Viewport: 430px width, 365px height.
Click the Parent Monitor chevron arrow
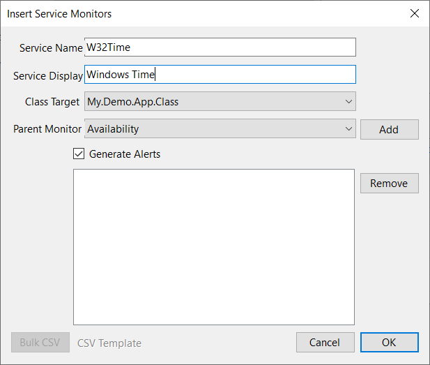pos(348,129)
